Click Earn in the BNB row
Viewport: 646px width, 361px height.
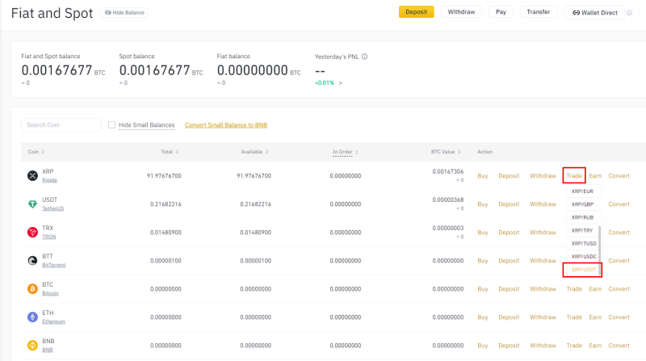[595, 346]
